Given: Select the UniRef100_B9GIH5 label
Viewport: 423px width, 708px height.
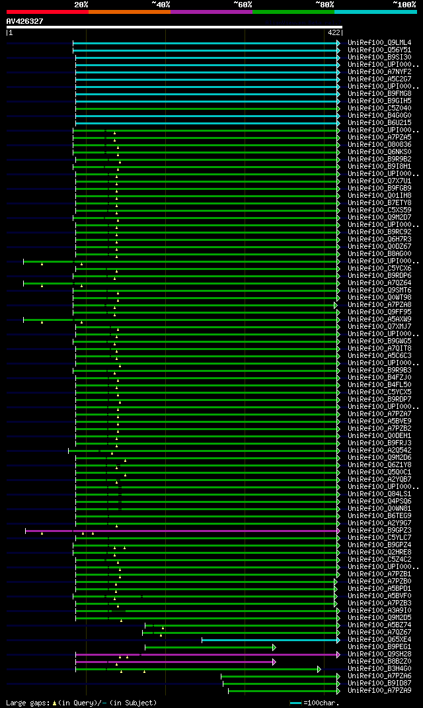Looking at the screenshot, I should coord(379,101).
